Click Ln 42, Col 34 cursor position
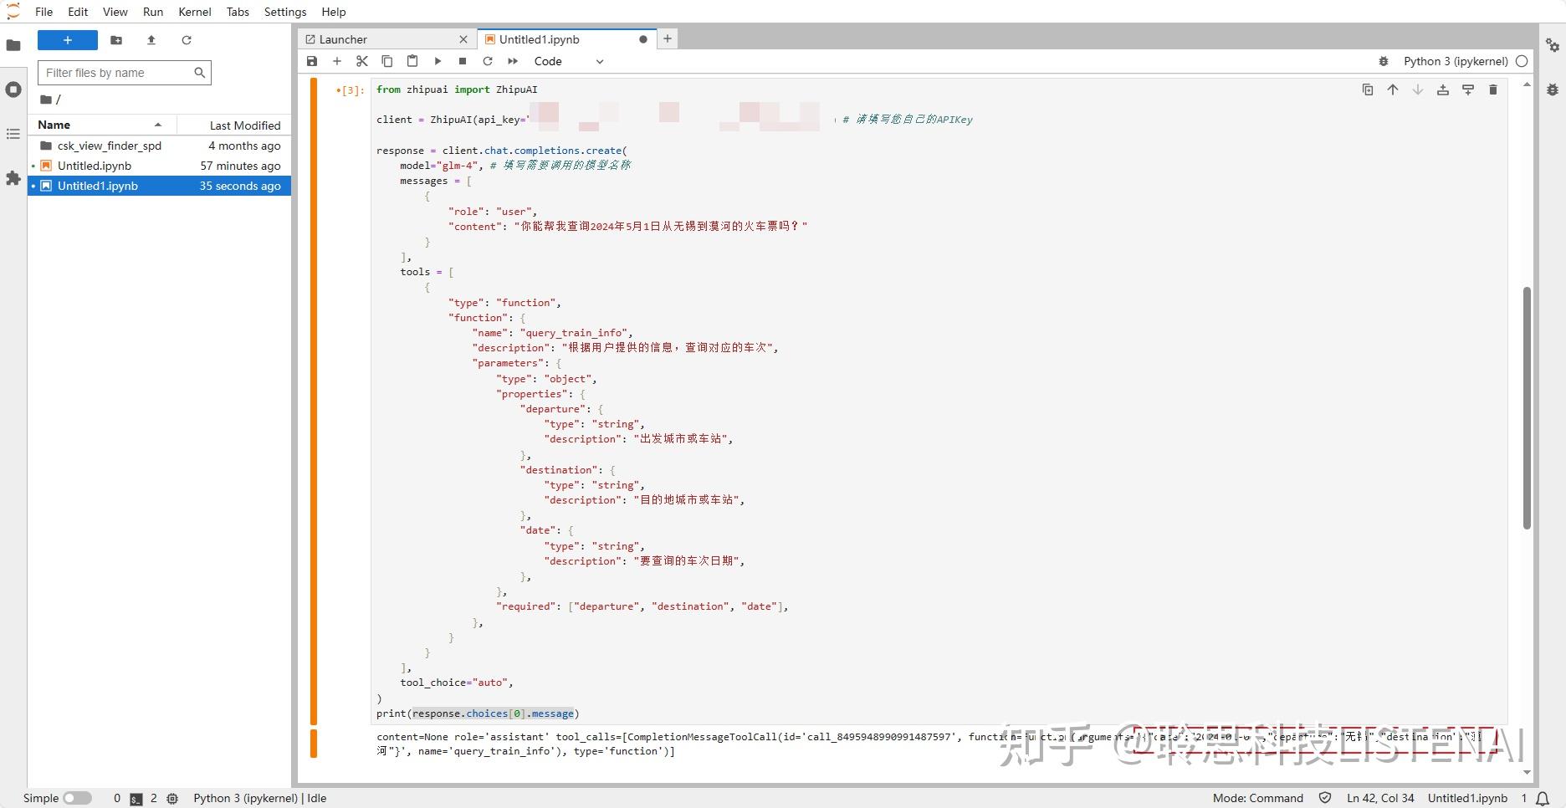 tap(1380, 798)
